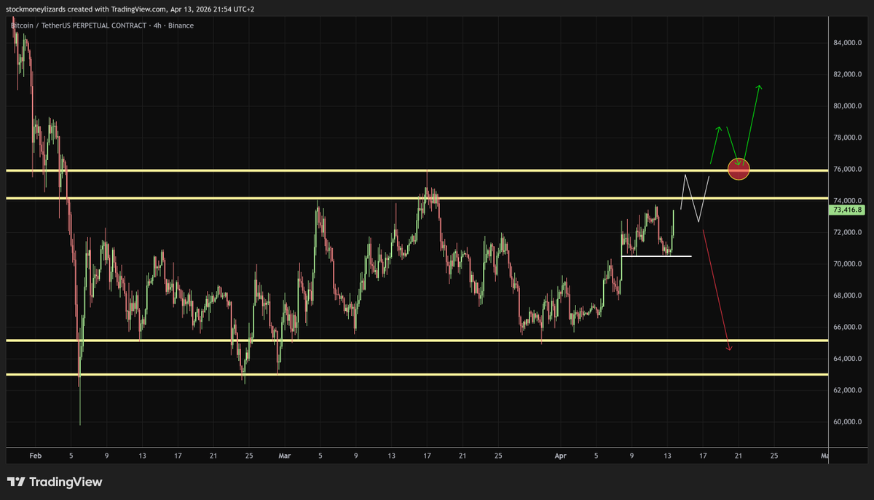The width and height of the screenshot is (874, 500).
Task: Click the 60,000.0 price axis label
Action: point(849,422)
